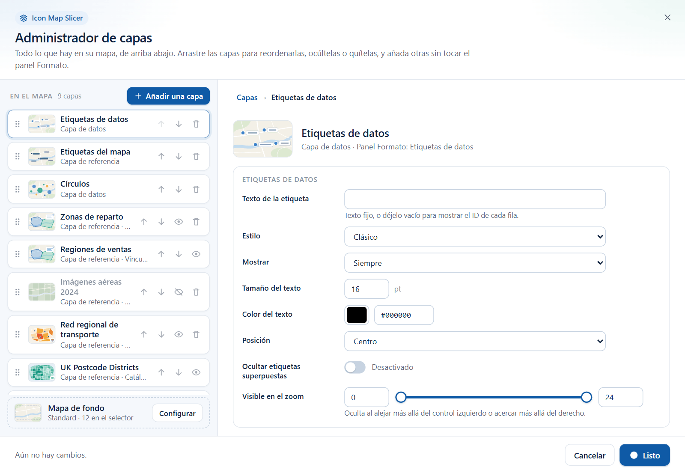The height and width of the screenshot is (473, 685).
Task: Open the Mostrar dropdown showing Siempre
Action: pos(475,263)
